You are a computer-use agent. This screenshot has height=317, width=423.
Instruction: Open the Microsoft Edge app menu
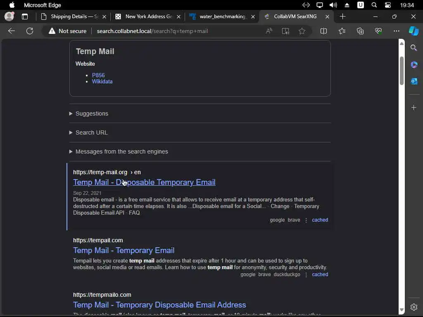pos(43,5)
